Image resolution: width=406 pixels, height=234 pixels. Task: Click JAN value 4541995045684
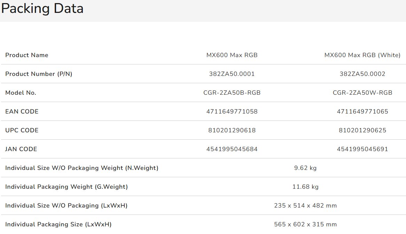click(x=232, y=149)
